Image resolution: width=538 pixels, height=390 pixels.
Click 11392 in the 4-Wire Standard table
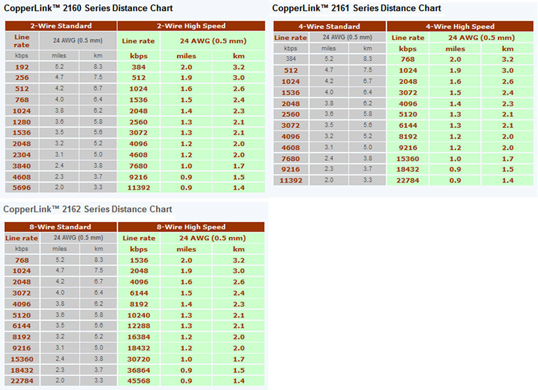291,180
